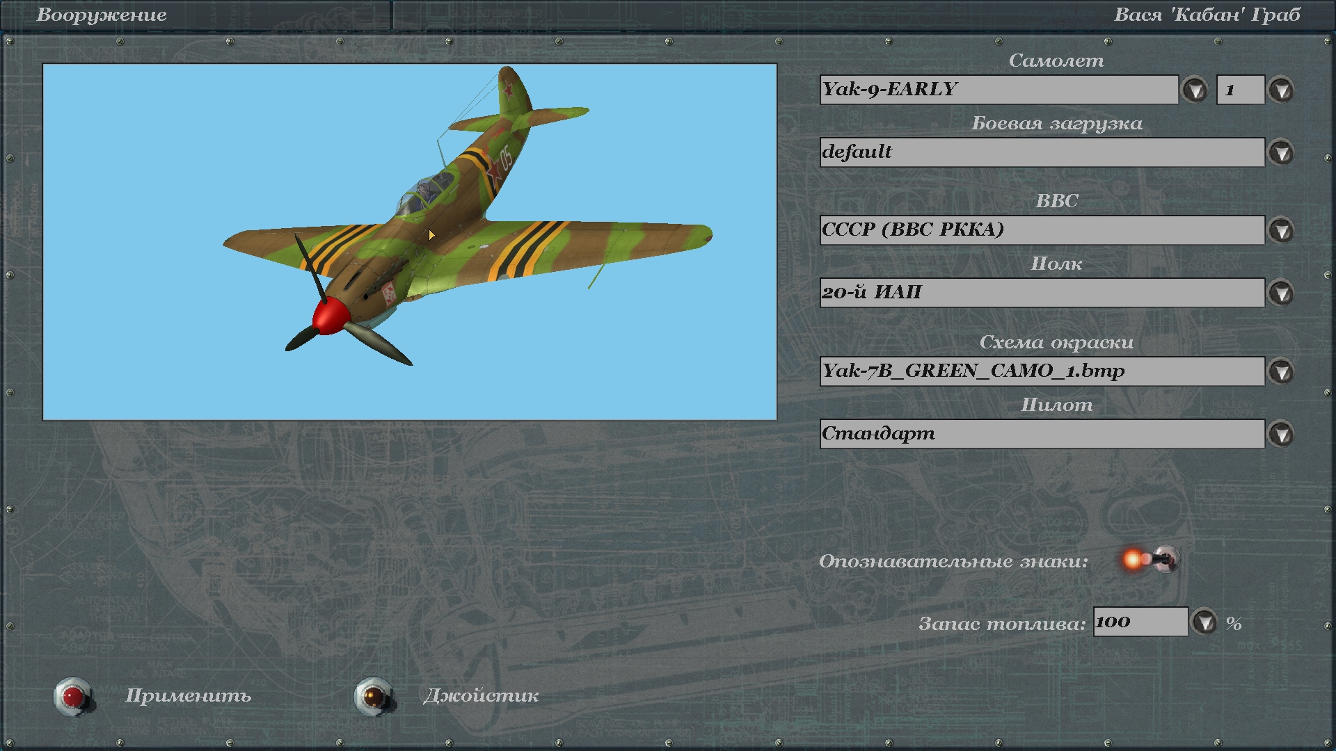
Task: Open the Пилот dropdown arrow
Action: tap(1281, 434)
